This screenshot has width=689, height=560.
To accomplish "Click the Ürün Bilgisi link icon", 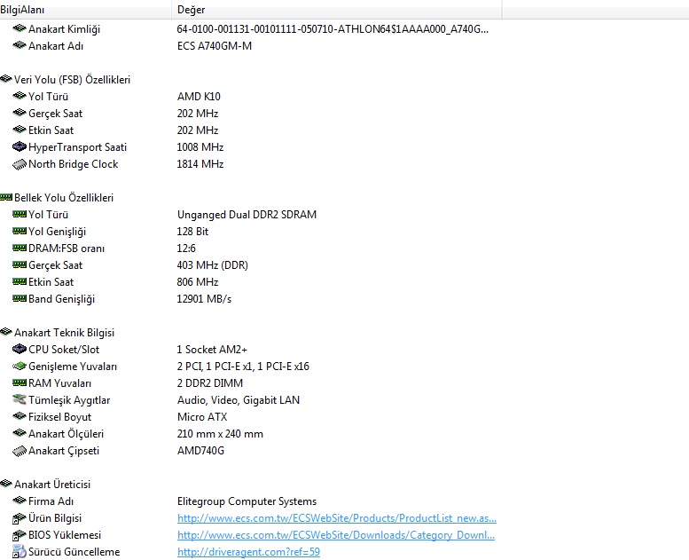I will [20, 518].
